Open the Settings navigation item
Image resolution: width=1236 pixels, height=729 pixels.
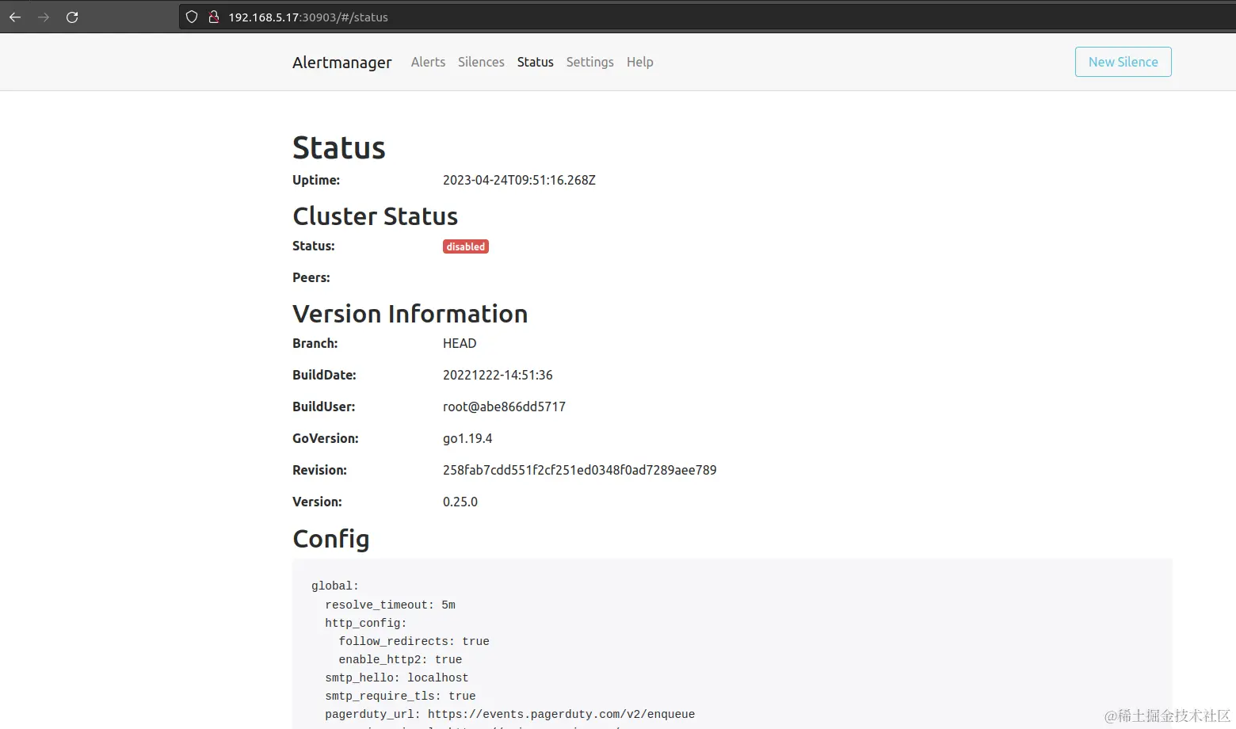[x=589, y=62]
